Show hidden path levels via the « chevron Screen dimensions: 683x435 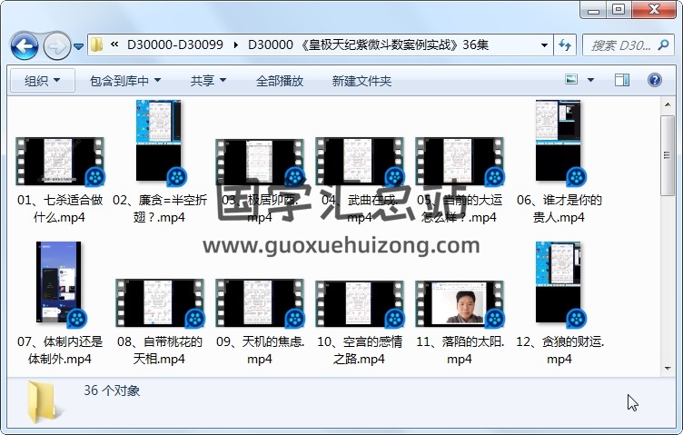(114, 44)
